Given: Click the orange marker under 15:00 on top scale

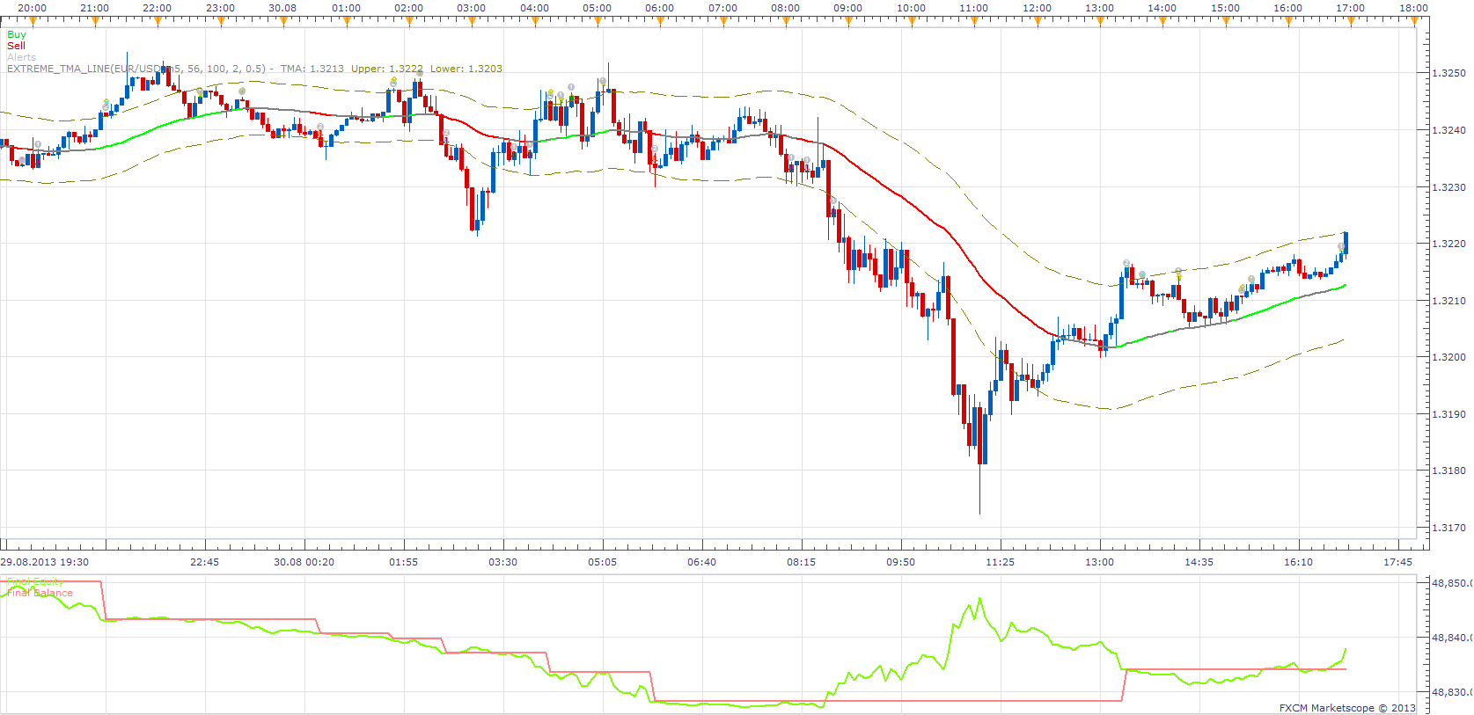Looking at the screenshot, I should pyautogui.click(x=1226, y=21).
